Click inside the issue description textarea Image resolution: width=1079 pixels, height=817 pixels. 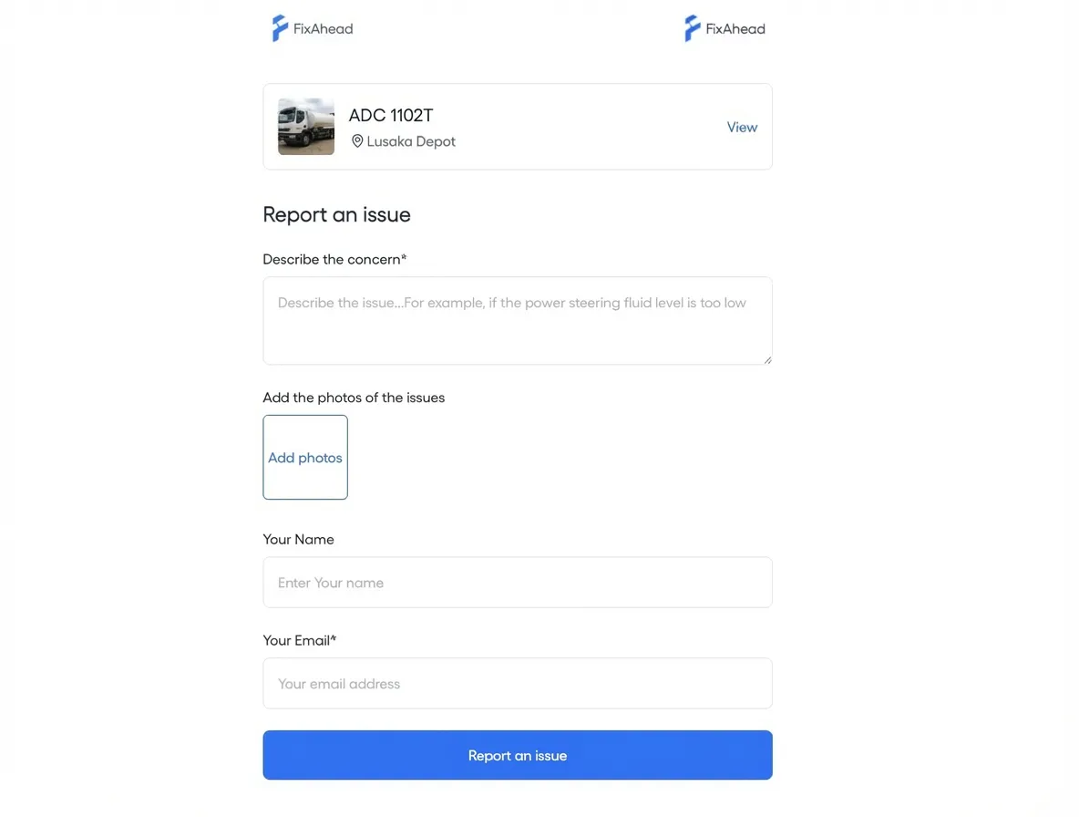517,319
